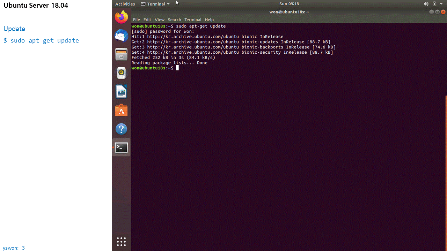
Task: Open the Help question mark icon
Action: [x=122, y=129]
